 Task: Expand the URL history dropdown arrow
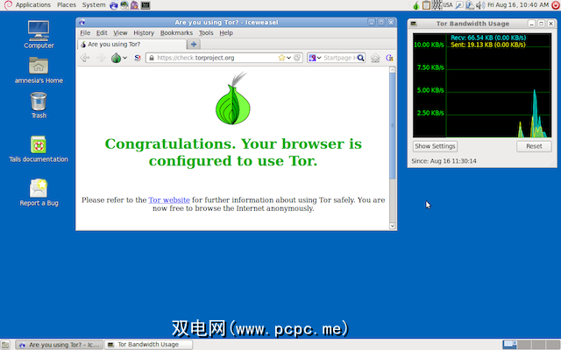pos(288,58)
